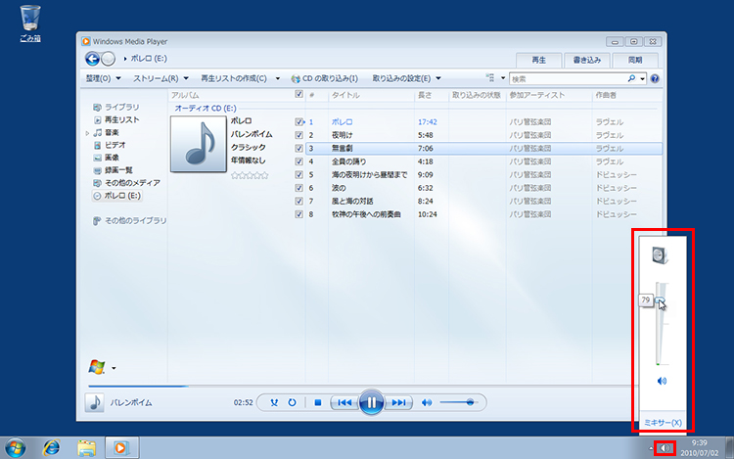Viewport: 734px width, 459px height.
Task: Toggle repeat playback mode
Action: [x=292, y=402]
